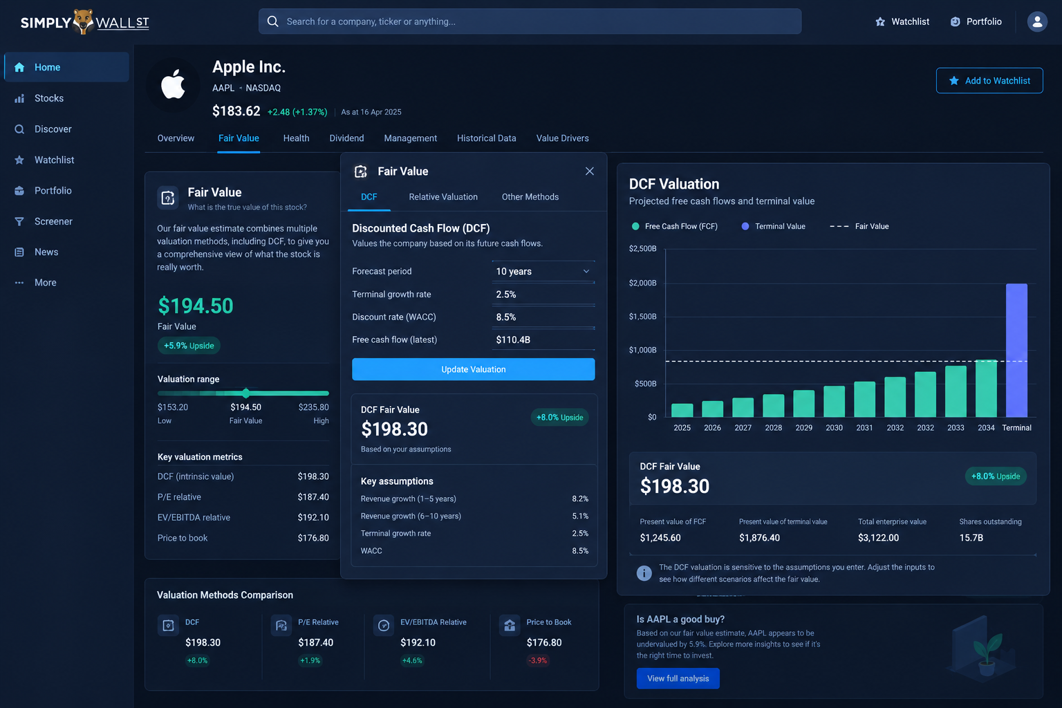Image resolution: width=1062 pixels, height=708 pixels.
Task: Select the Fair Value tab
Action: coord(239,138)
